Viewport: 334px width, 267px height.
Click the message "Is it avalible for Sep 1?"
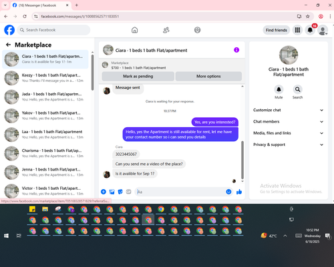coord(135,174)
